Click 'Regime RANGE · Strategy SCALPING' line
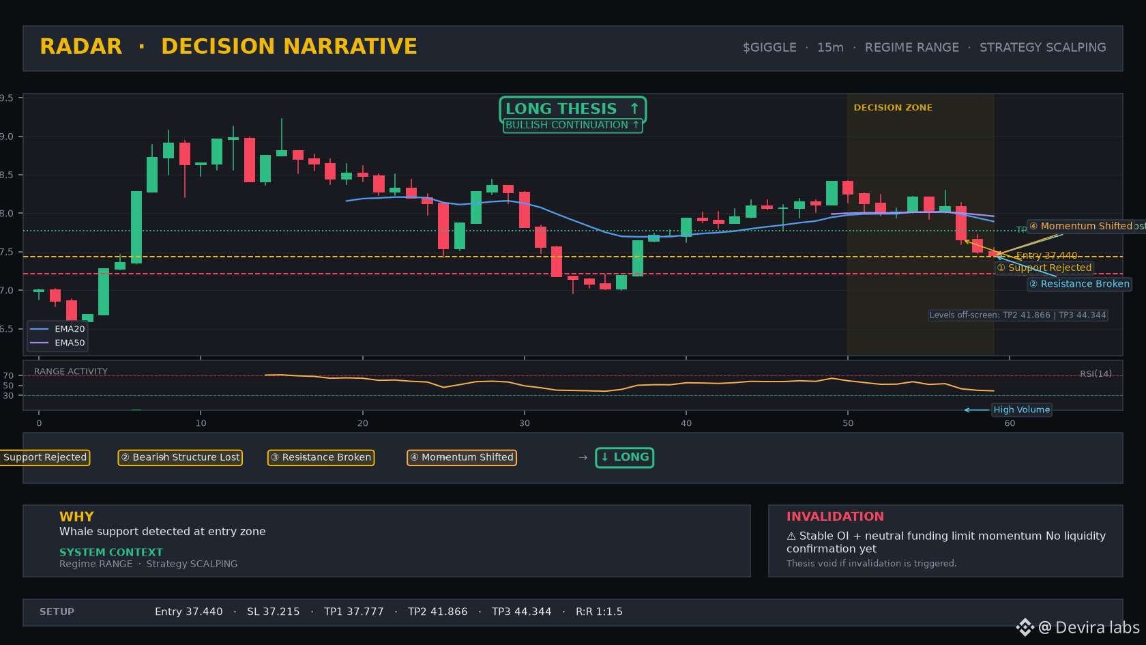The width and height of the screenshot is (1146, 645). tap(148, 564)
